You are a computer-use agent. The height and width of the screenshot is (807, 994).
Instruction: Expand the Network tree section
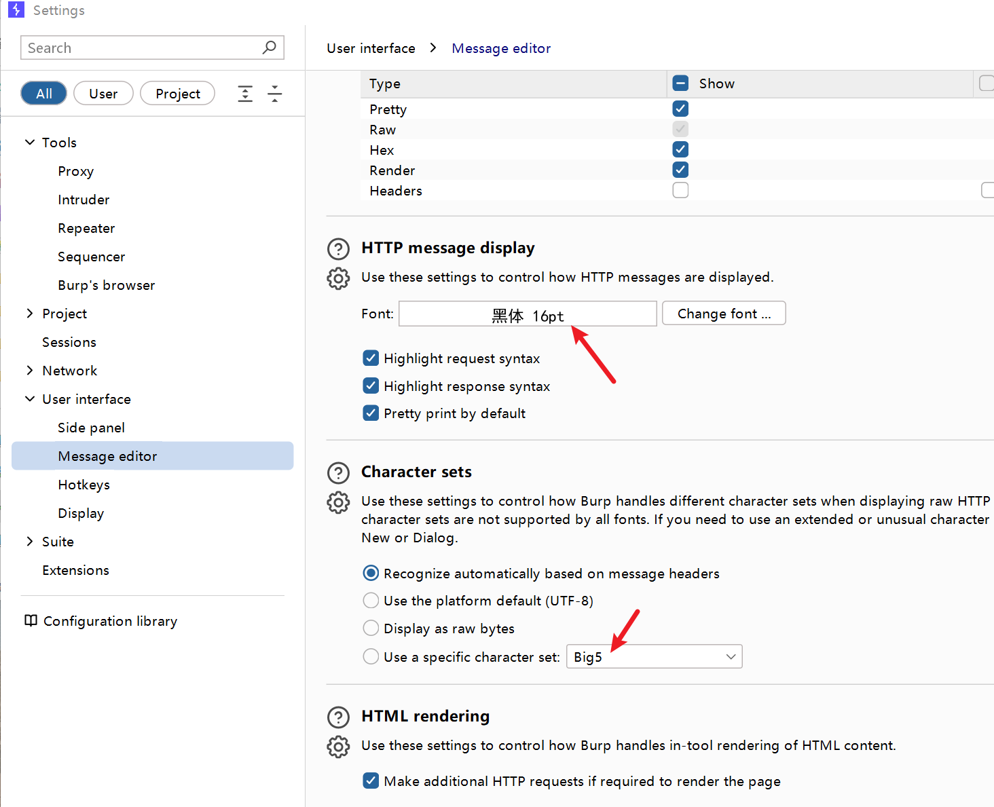pyautogui.click(x=30, y=370)
